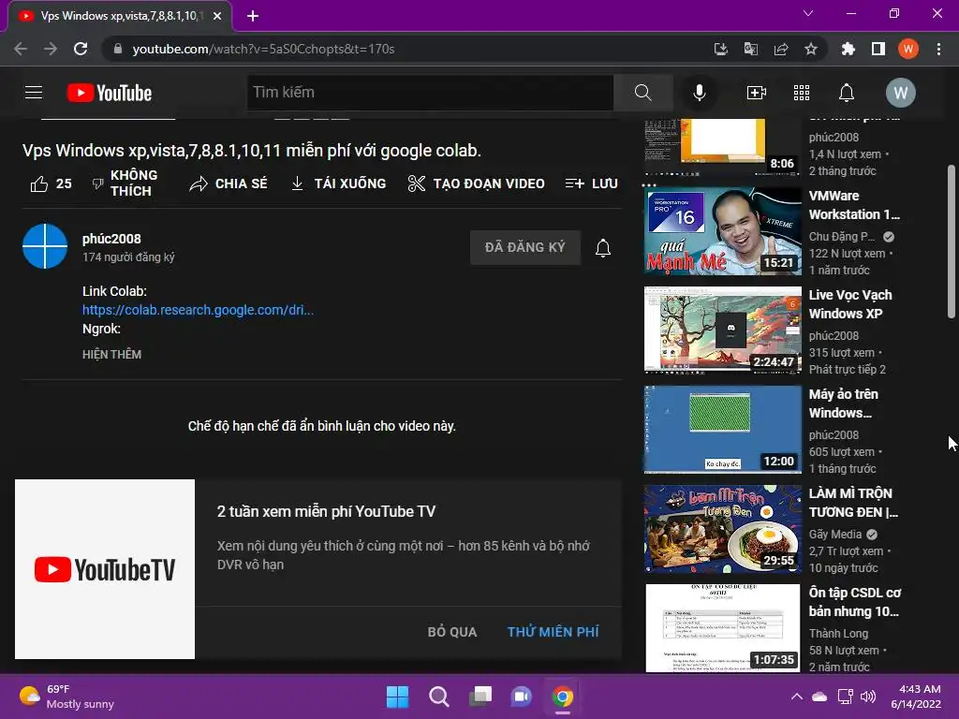Bookmark this tab with the star
Image resolution: width=959 pixels, height=719 pixels.
(811, 49)
